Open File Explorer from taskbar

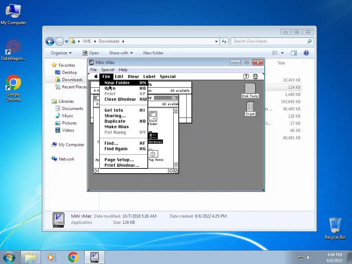31,257
